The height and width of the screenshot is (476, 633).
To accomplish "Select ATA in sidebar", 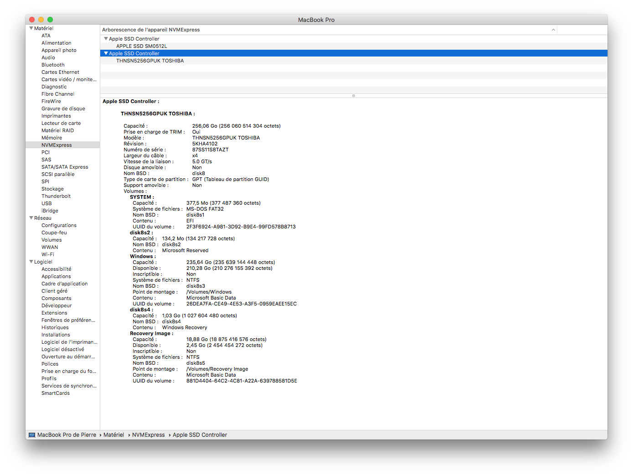I will 46,36.
